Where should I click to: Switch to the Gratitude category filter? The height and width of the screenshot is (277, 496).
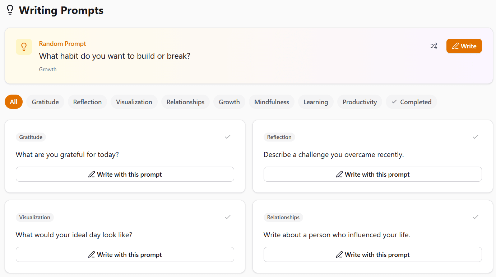pyautogui.click(x=45, y=102)
